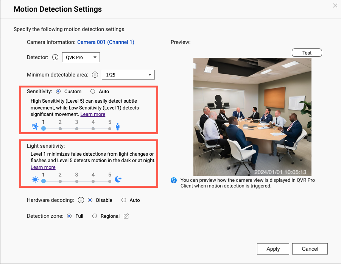The image size is (341, 264).
Task: Click the info icon next to Detector
Action: pyautogui.click(x=55, y=58)
